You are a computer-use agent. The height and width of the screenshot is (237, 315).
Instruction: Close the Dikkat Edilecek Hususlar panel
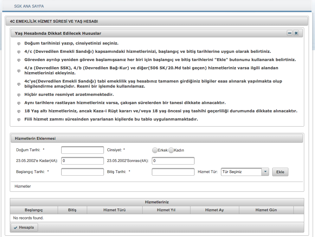tap(296, 33)
